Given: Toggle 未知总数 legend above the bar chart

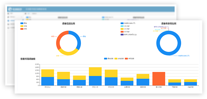Looking at the screenshot, I should click(x=129, y=59).
